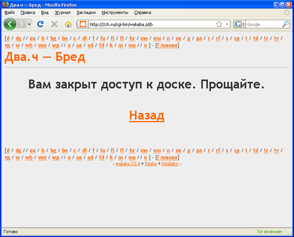Click the futaba footer link
The height and width of the screenshot is (237, 294).
(151, 164)
